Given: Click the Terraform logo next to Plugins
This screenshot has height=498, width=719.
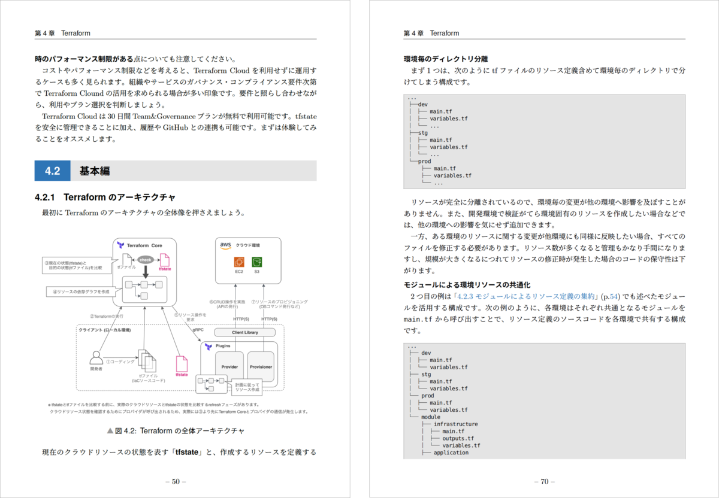Looking at the screenshot, I should [x=209, y=346].
